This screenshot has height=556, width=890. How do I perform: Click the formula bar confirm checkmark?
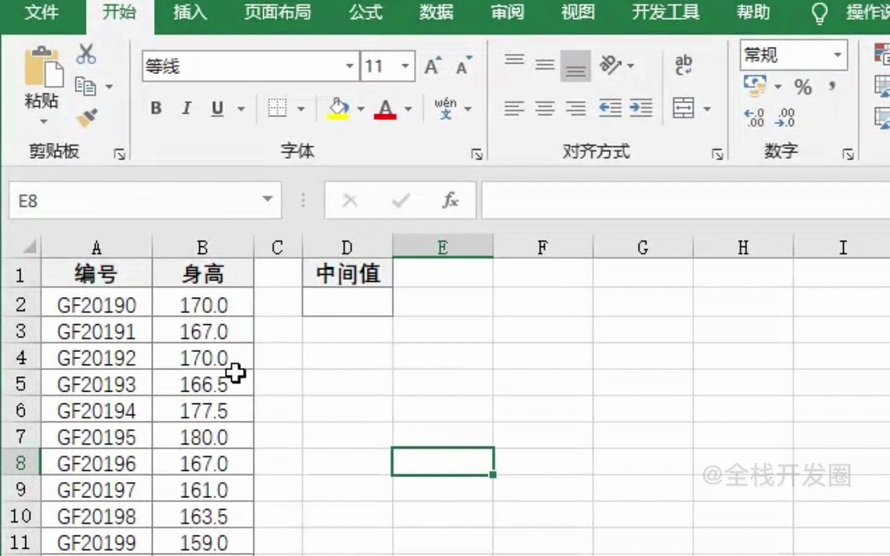[x=400, y=200]
